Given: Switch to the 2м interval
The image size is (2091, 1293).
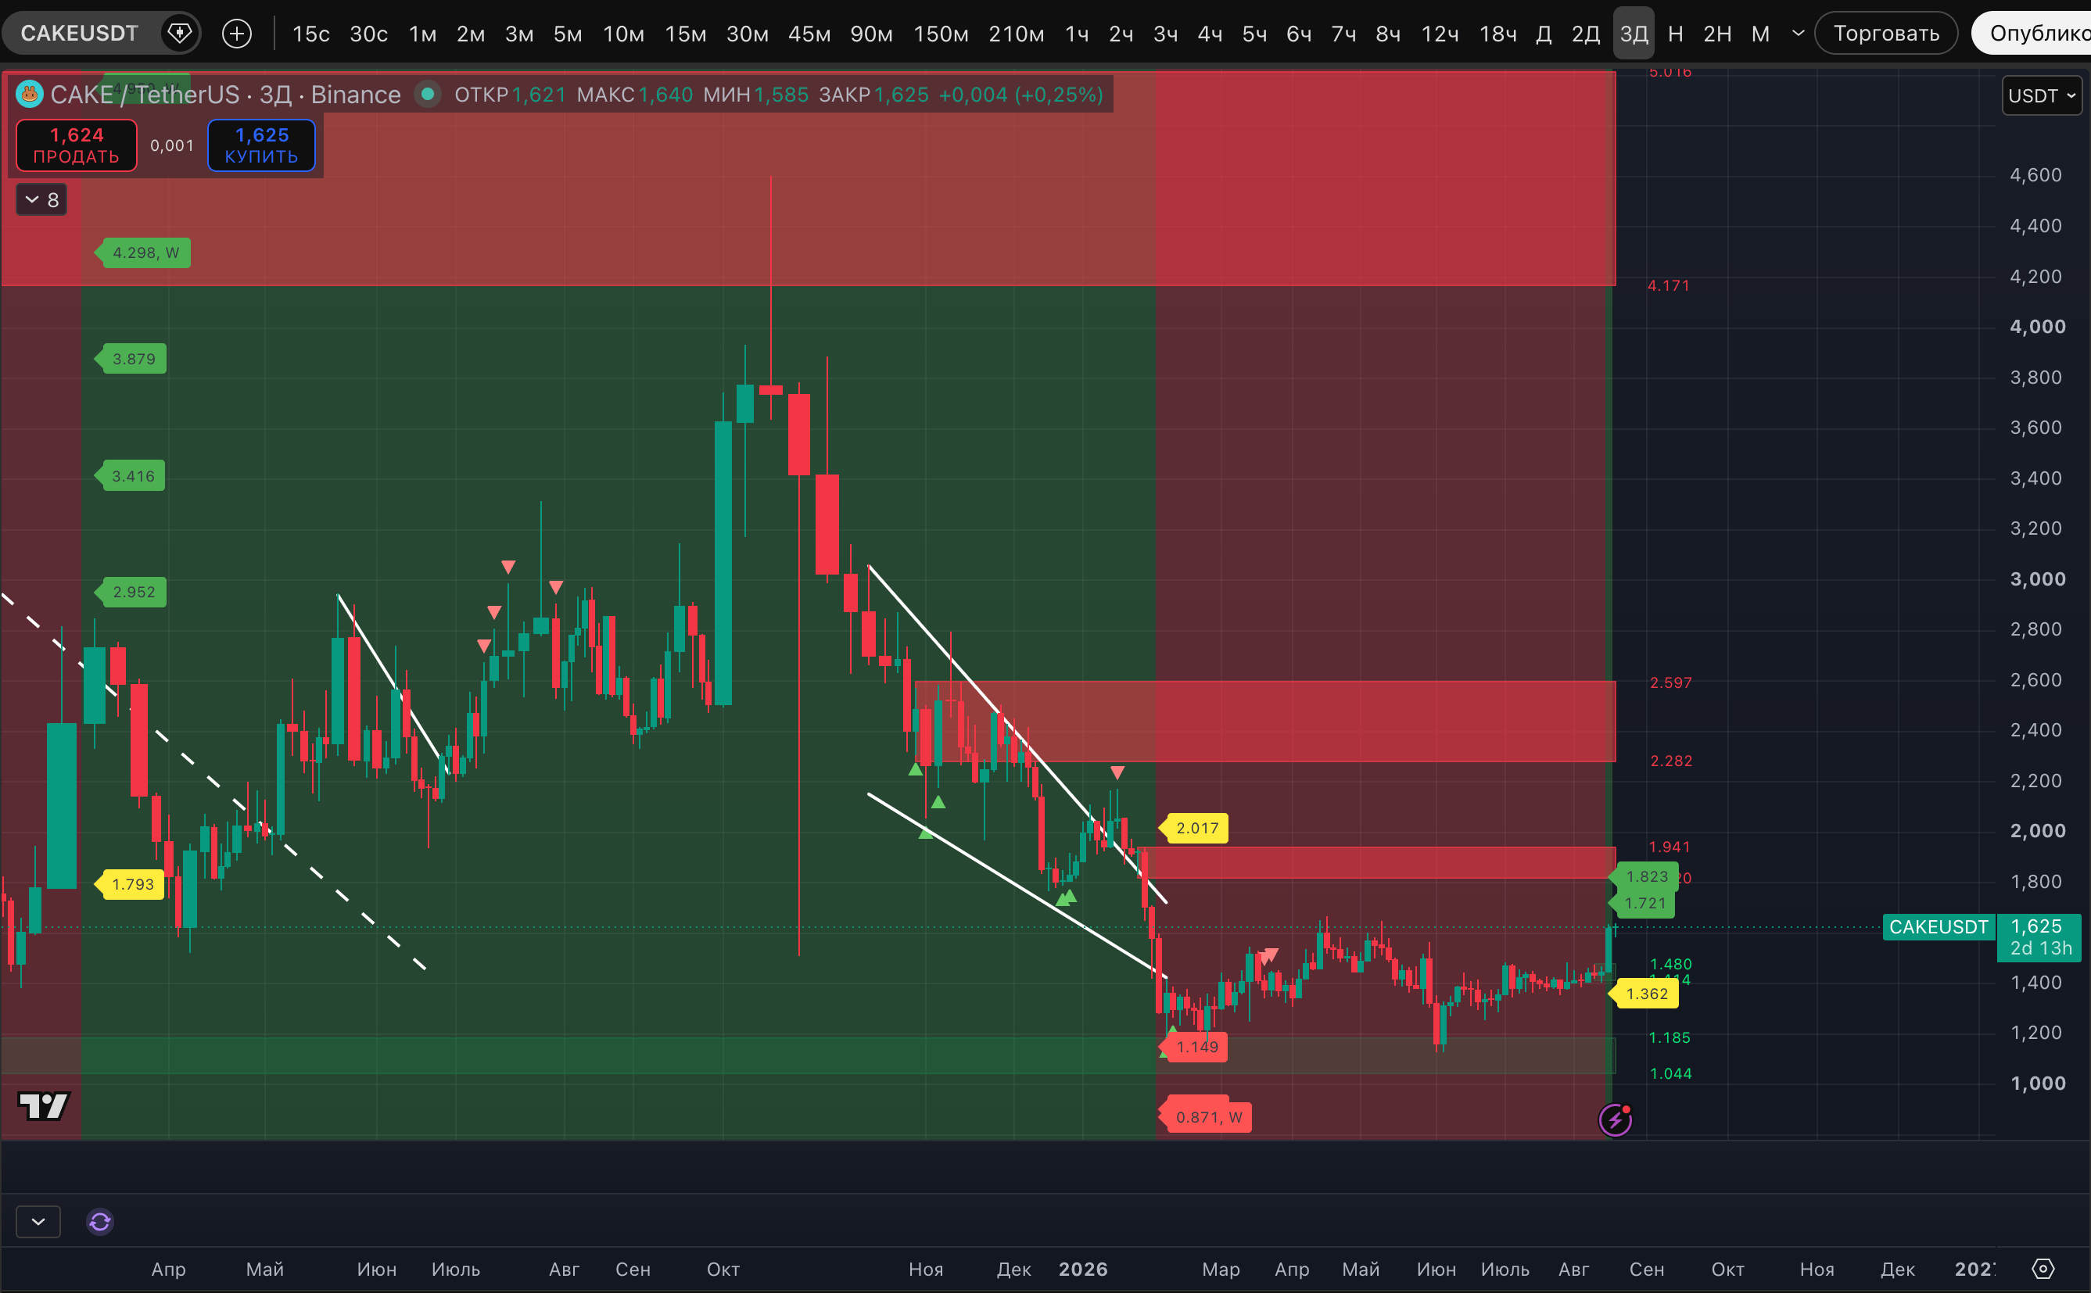Looking at the screenshot, I should [471, 34].
